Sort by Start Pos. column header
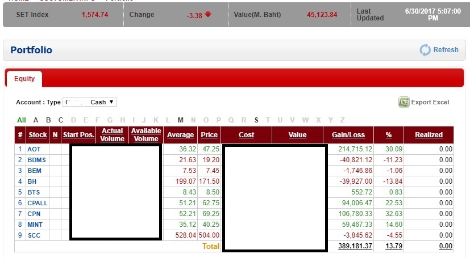This screenshot has width=470, height=258. click(x=78, y=135)
